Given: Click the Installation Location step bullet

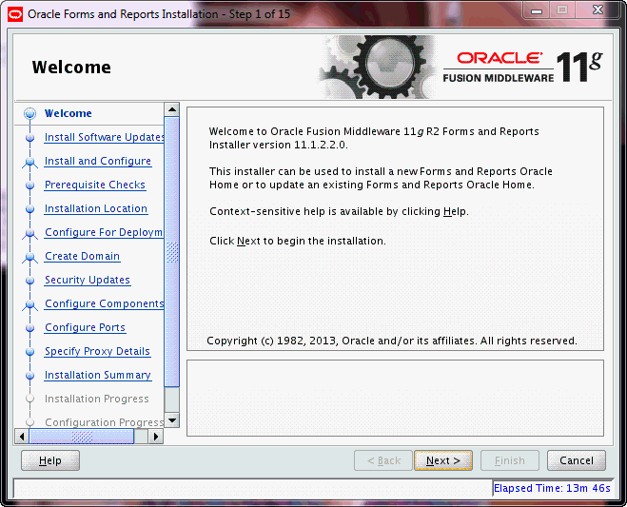Looking at the screenshot, I should 29,208.
